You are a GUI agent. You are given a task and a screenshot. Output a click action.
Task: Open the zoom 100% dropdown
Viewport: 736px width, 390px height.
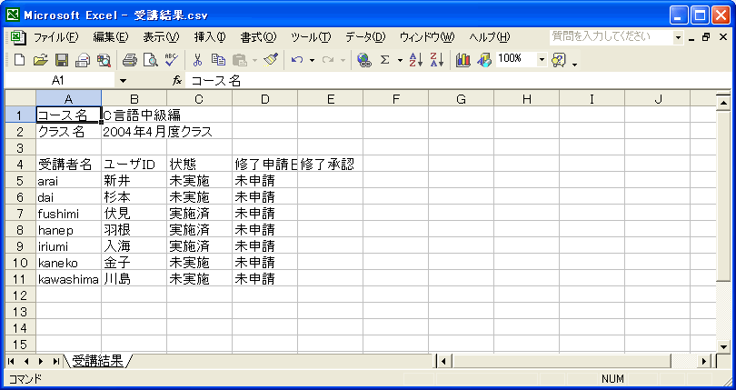[542, 60]
